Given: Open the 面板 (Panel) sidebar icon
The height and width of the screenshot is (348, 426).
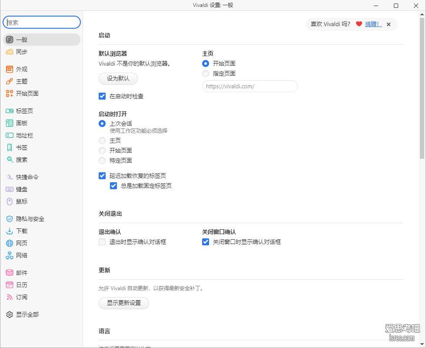Looking at the screenshot, I should pos(10,123).
